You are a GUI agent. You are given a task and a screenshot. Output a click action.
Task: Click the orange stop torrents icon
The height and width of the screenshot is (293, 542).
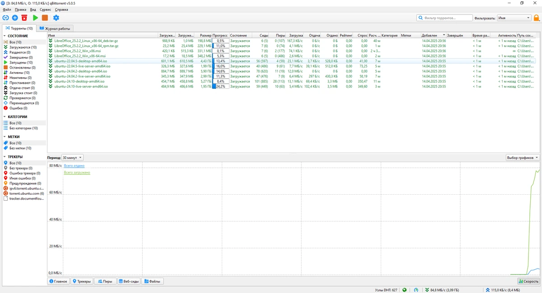click(x=45, y=18)
